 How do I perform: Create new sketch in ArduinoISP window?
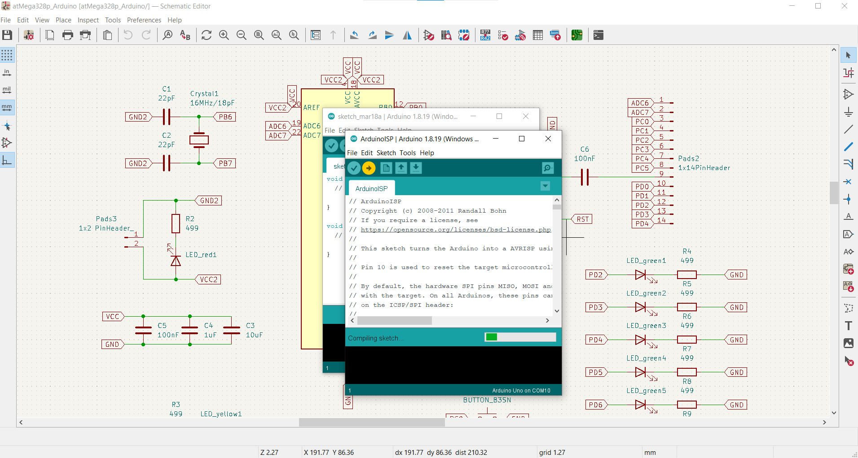386,168
